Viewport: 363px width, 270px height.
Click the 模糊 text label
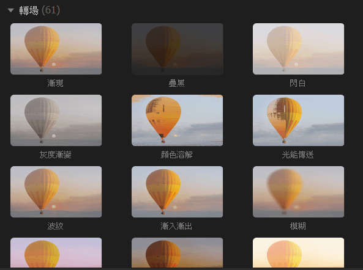[x=298, y=226]
